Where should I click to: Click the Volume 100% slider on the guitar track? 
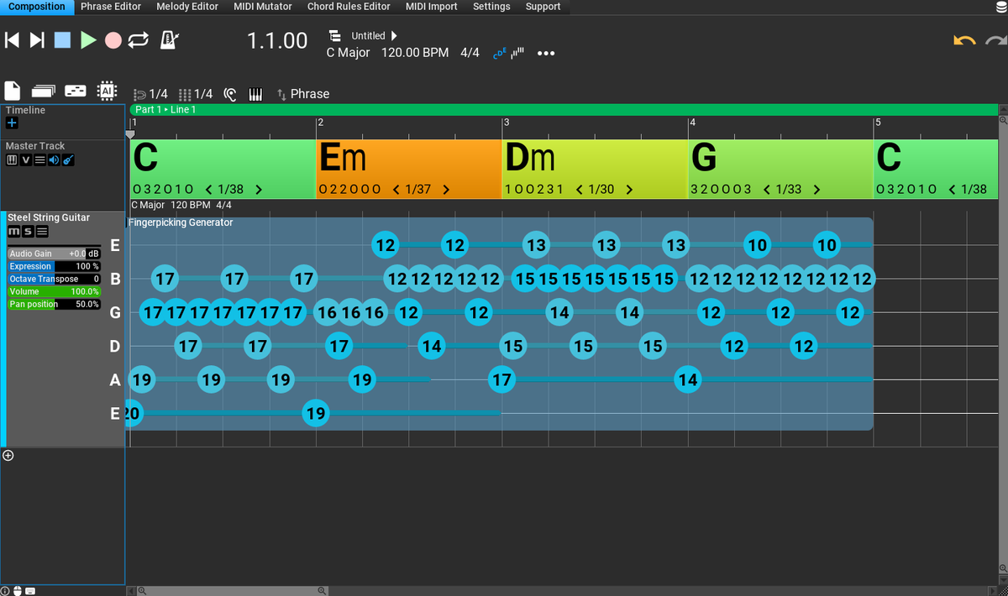(55, 291)
